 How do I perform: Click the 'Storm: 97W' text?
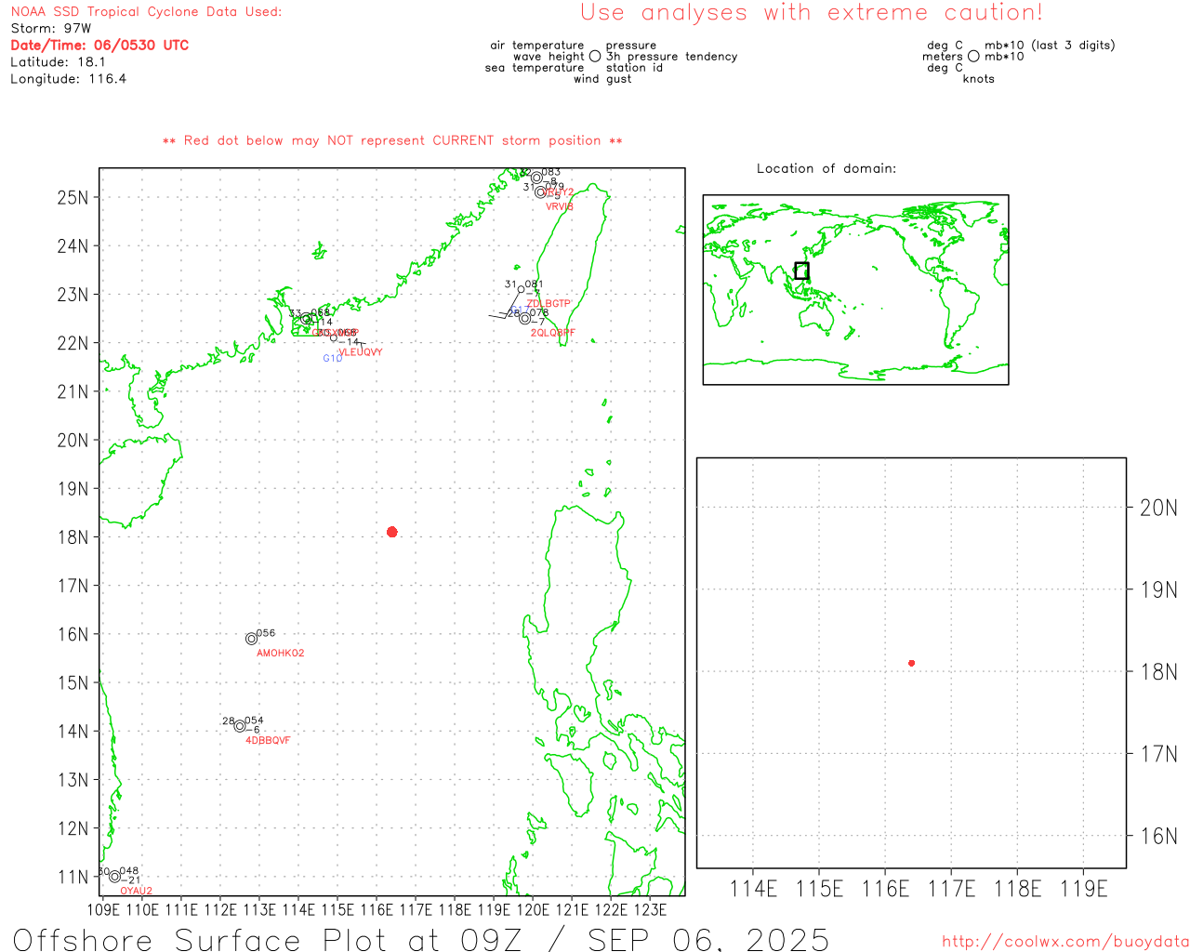(x=51, y=29)
